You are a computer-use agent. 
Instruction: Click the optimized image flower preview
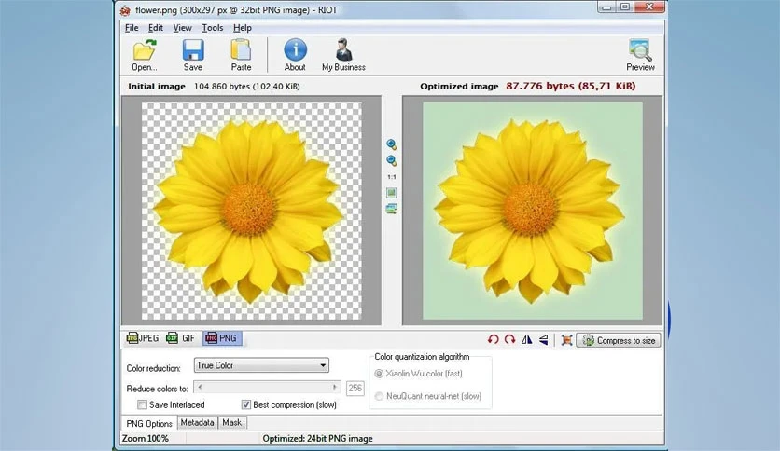(x=533, y=212)
